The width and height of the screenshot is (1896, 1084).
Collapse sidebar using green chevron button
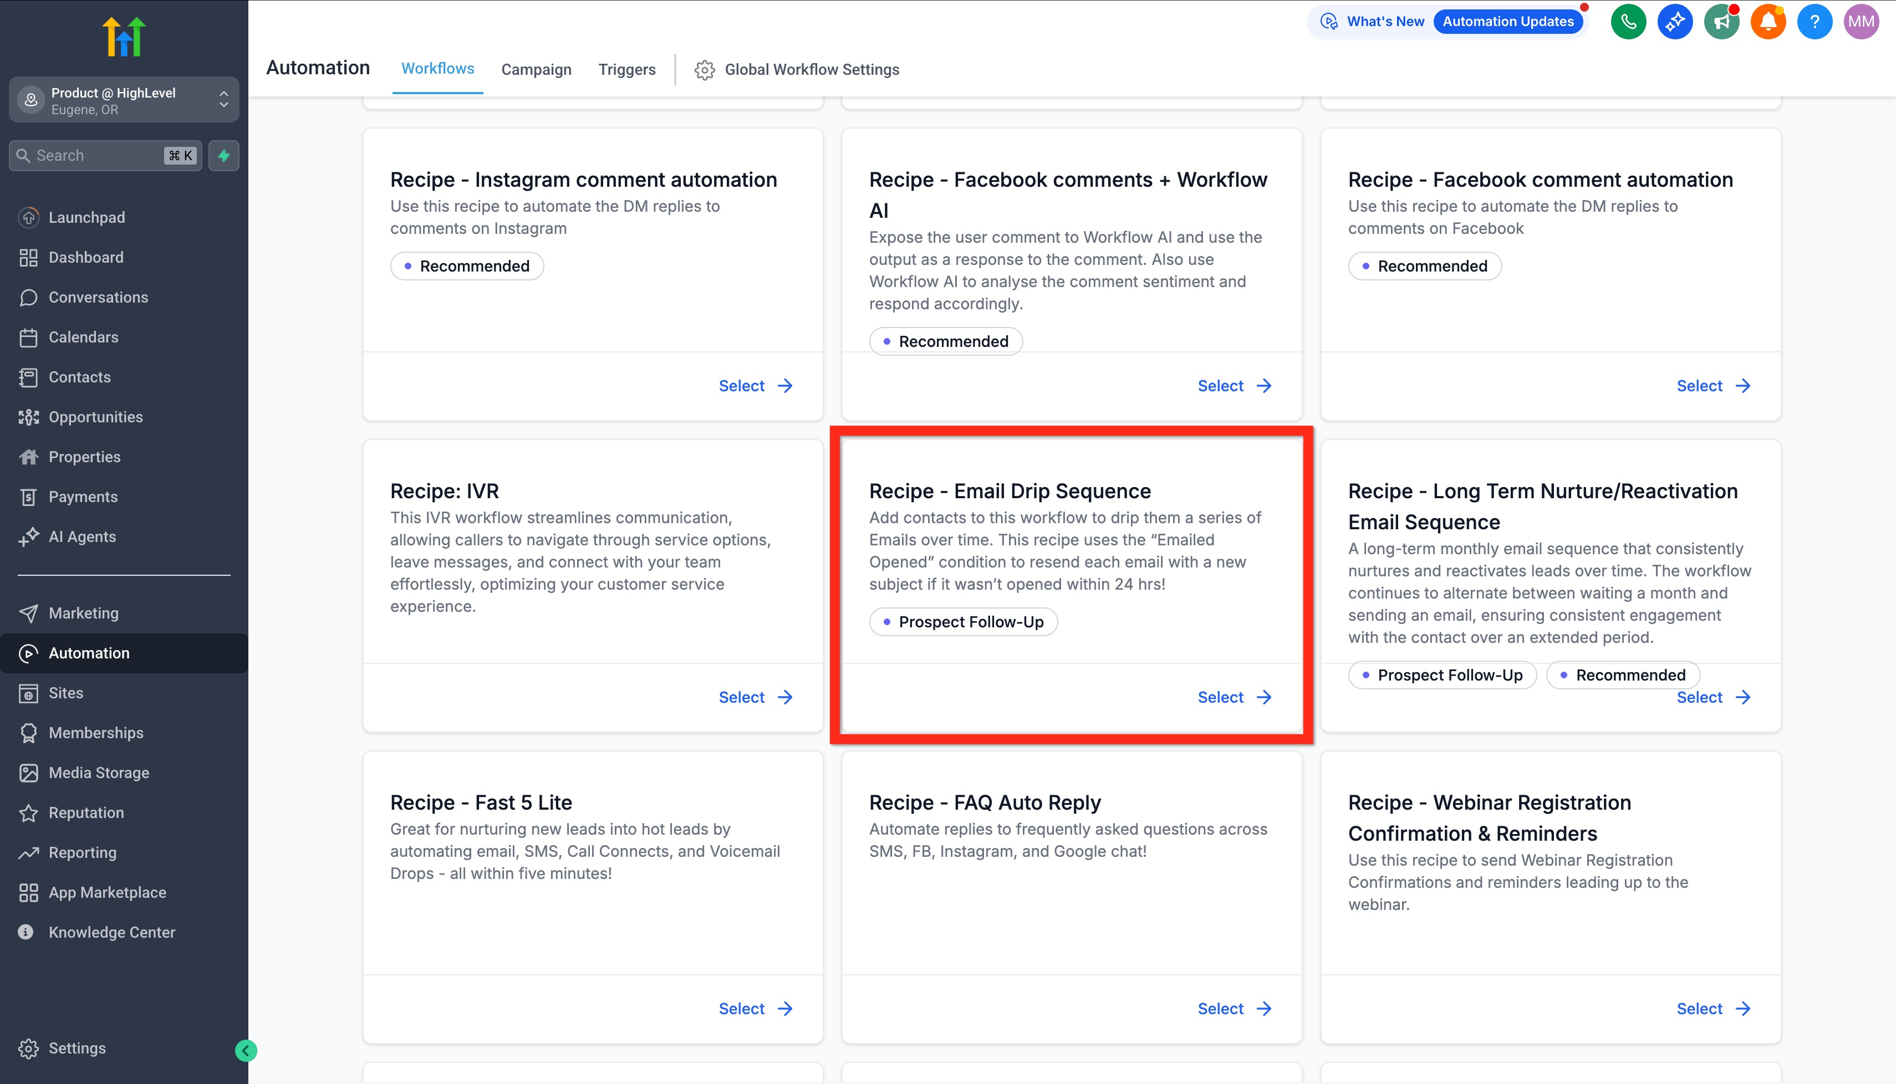click(246, 1051)
